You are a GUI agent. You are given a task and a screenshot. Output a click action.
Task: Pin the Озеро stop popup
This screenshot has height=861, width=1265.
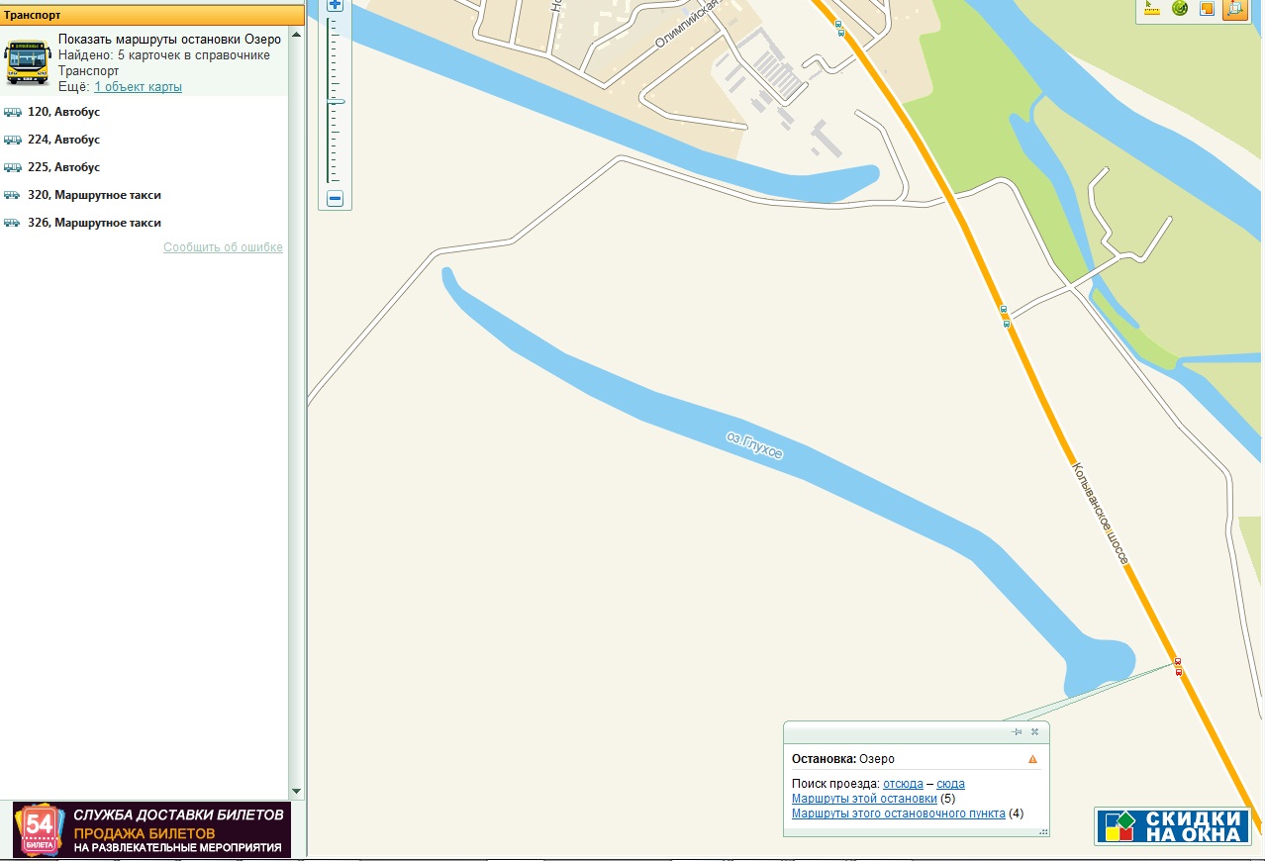1017,732
